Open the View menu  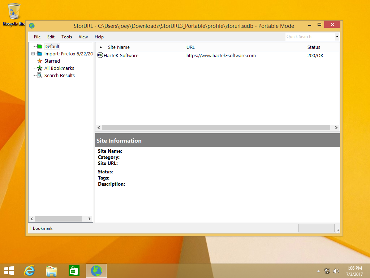point(83,37)
